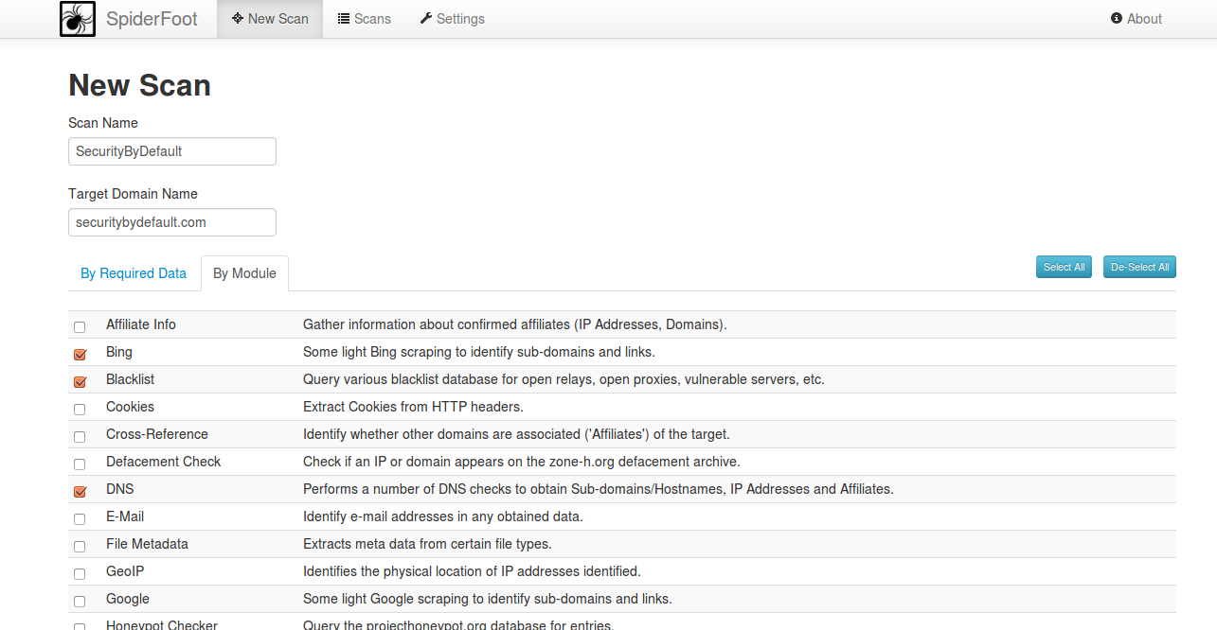Uncheck the Bing module checkbox
The width and height of the screenshot is (1217, 630).
80,354
